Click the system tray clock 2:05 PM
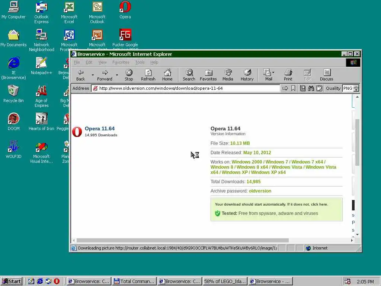Screen dimensions: 381x286 pyautogui.click(x=365, y=282)
